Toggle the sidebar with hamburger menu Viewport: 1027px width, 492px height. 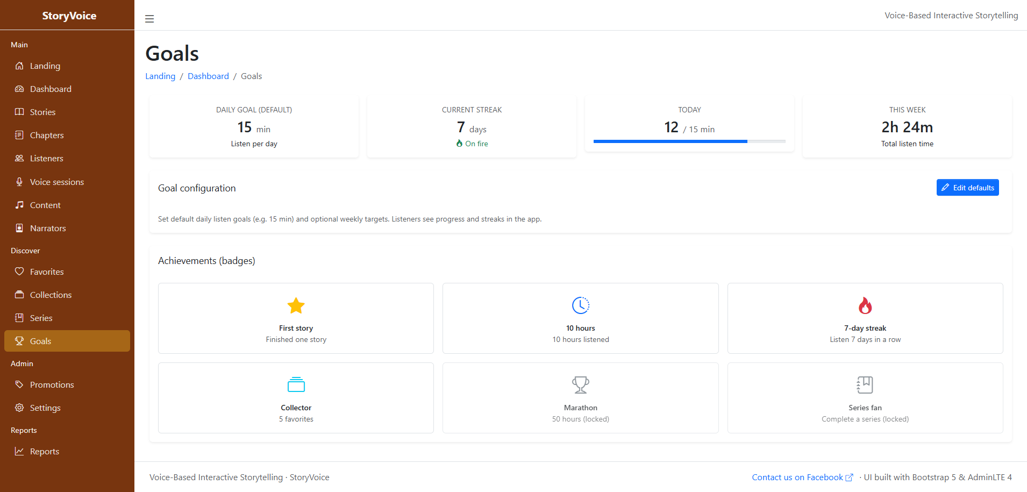(149, 18)
